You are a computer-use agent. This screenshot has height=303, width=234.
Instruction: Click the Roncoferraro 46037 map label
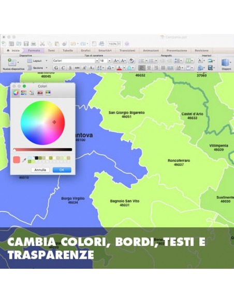(179, 162)
